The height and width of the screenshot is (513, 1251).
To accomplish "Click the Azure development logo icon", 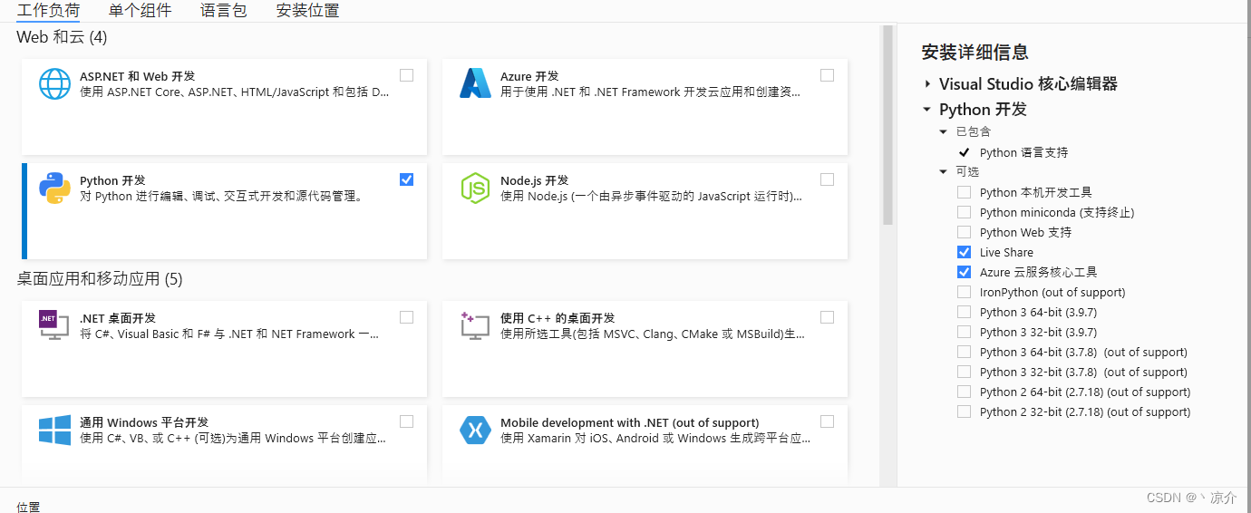I will click(x=475, y=83).
